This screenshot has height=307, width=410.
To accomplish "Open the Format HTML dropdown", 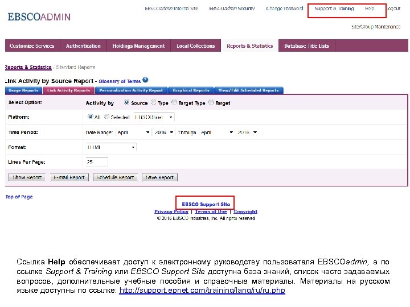I will click(x=111, y=147).
